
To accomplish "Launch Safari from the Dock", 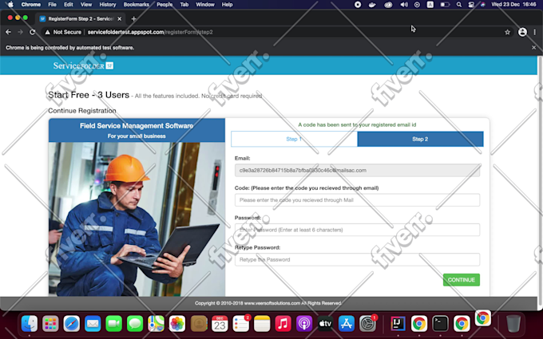I will (x=72, y=324).
